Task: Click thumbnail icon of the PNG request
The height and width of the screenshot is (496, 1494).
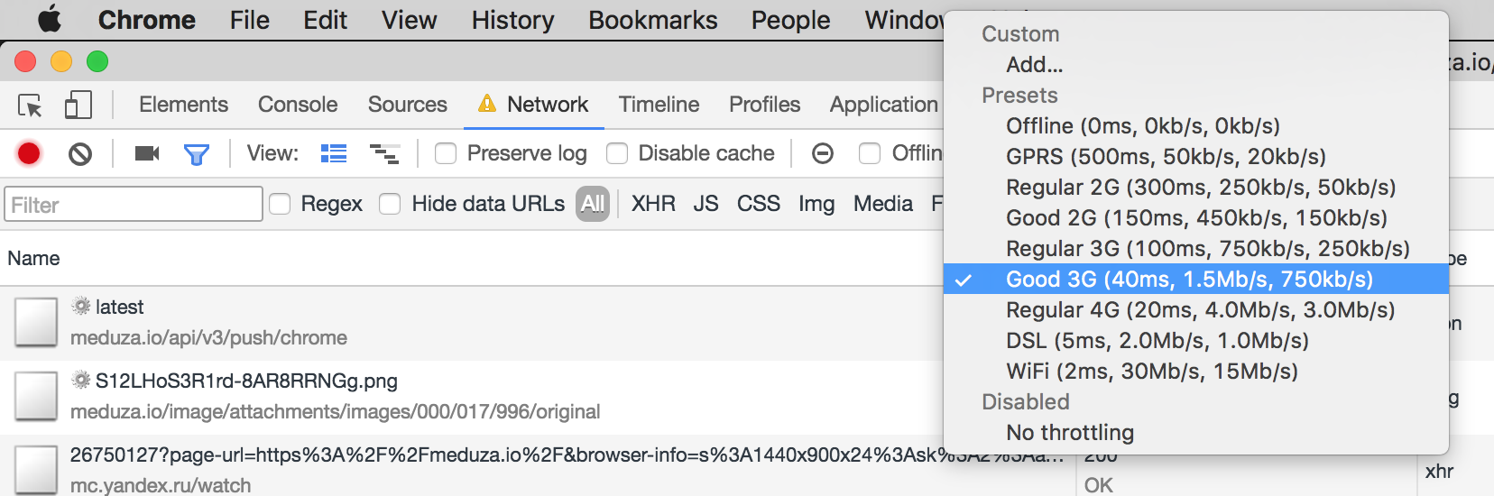Action: click(x=36, y=397)
